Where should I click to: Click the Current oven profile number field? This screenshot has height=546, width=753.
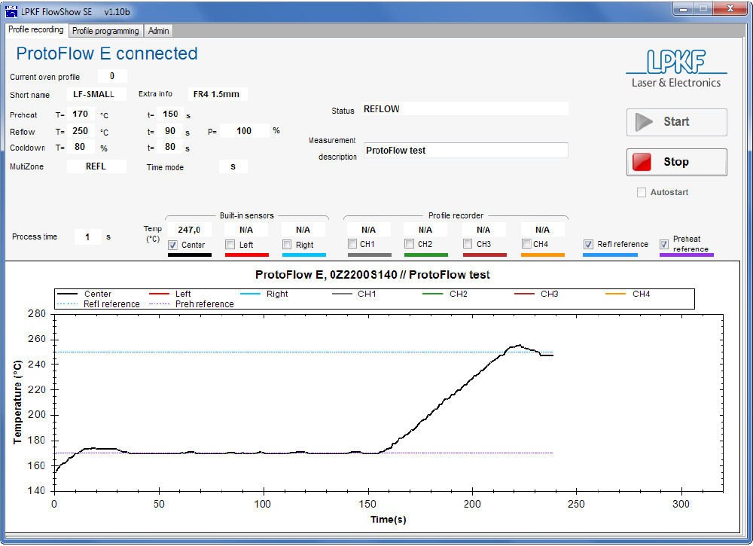tap(112, 76)
